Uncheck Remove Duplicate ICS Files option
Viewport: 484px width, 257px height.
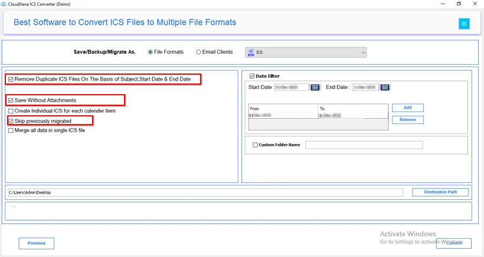11,79
